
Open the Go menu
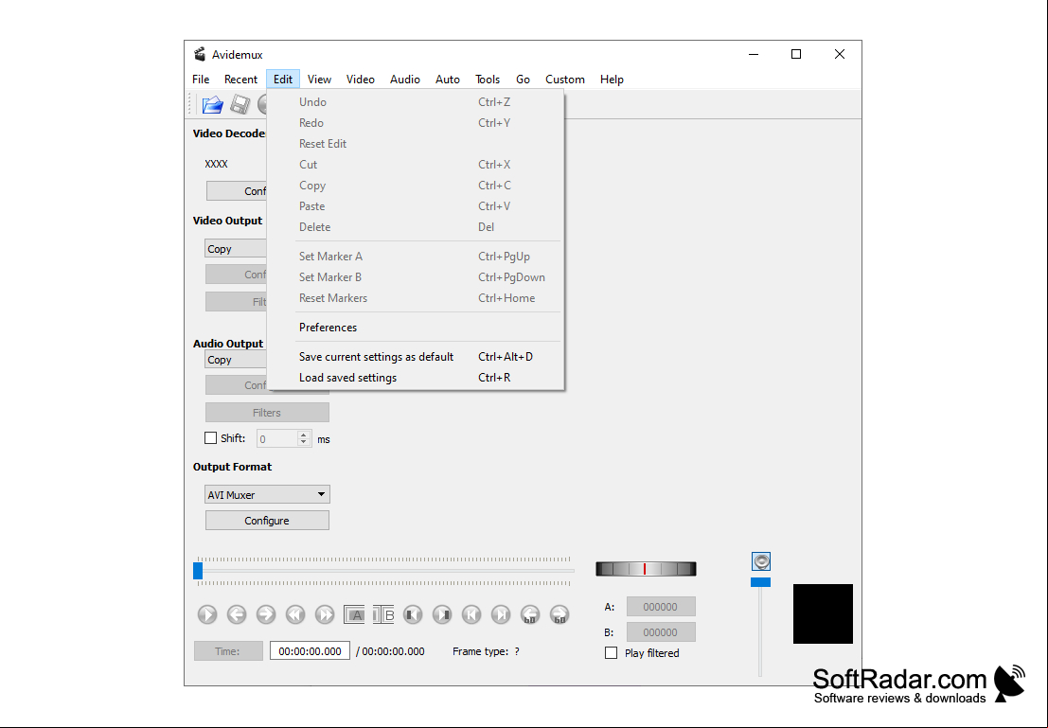point(523,79)
